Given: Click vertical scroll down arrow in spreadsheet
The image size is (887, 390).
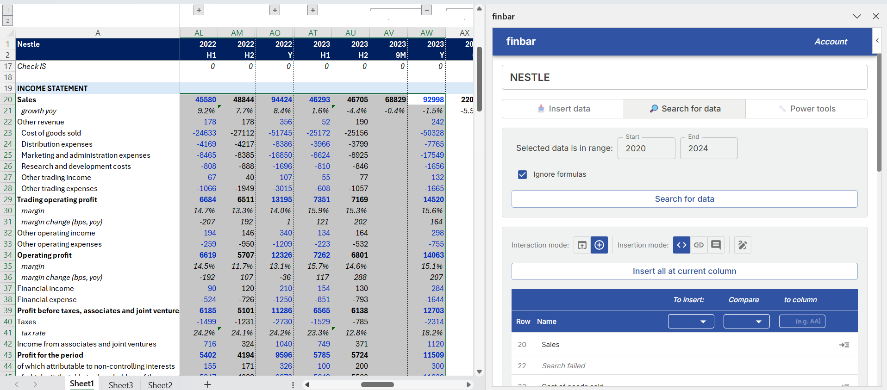Looking at the screenshot, I should (480, 371).
